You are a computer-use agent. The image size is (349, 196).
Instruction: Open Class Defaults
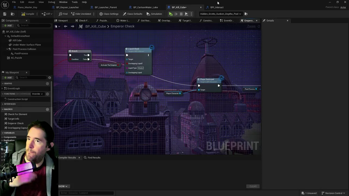133,14
